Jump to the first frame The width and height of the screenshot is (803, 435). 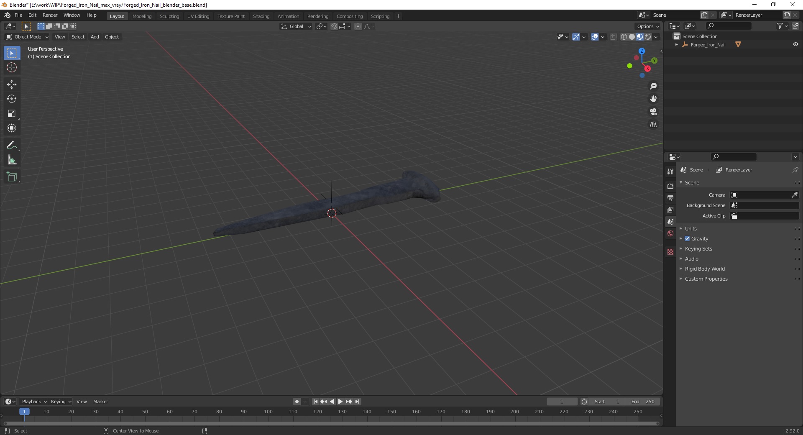coord(315,402)
